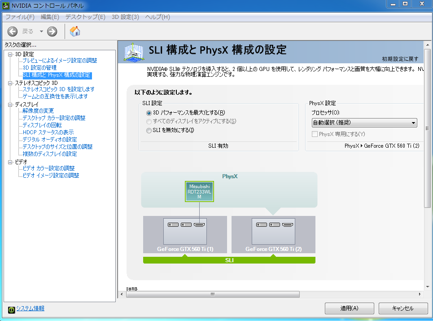This screenshot has width=433, height=321.
Task: Toggle PhysX 専用にする checkbox
Action: coord(315,134)
